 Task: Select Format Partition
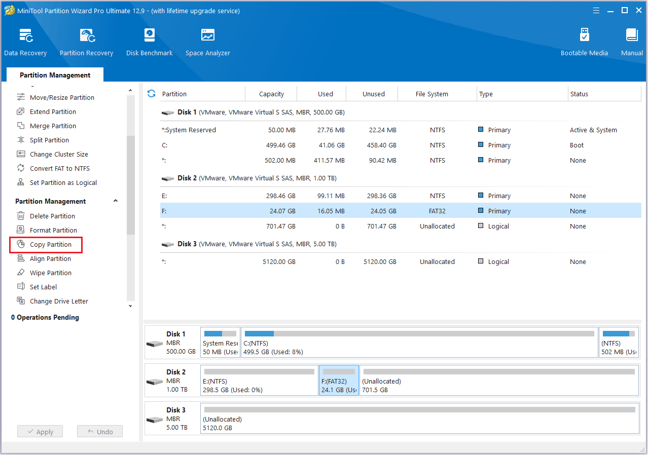point(53,230)
